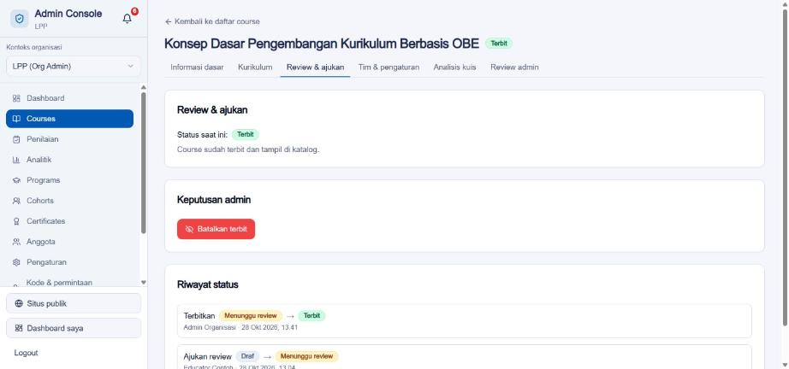Click the Admin Console shield logo

(20, 19)
